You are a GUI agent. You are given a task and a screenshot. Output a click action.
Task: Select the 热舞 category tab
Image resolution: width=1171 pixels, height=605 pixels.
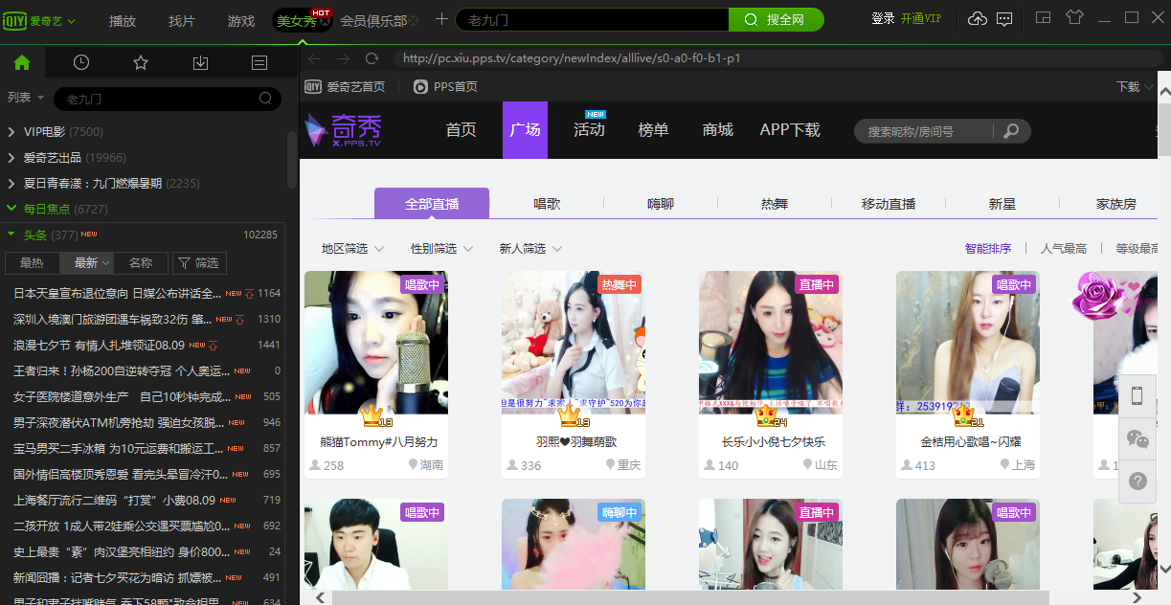tap(775, 204)
